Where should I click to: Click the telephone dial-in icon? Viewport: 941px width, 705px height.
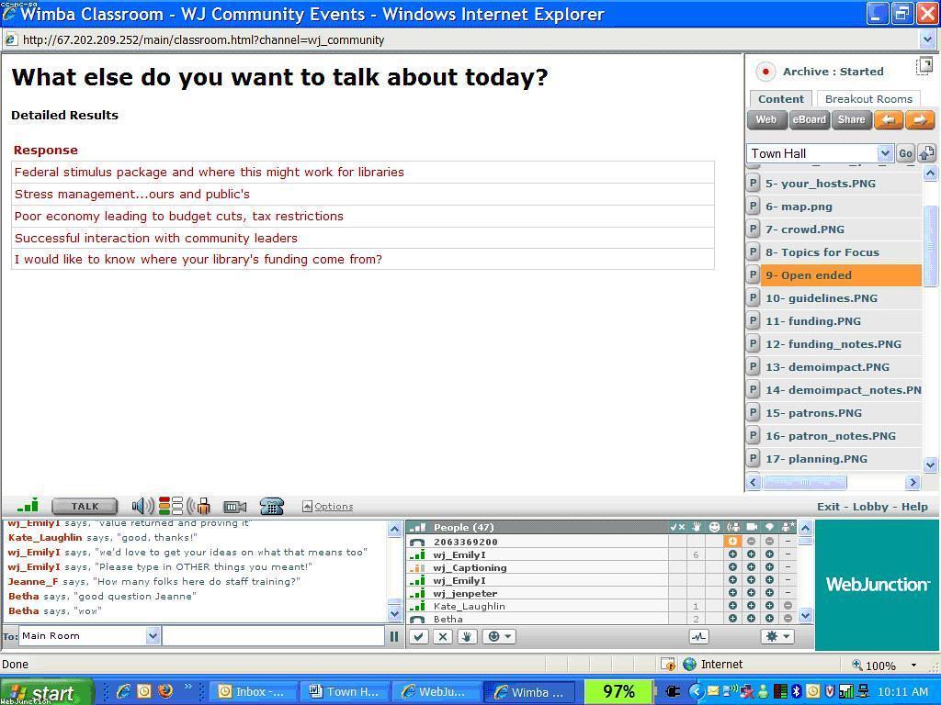(271, 506)
